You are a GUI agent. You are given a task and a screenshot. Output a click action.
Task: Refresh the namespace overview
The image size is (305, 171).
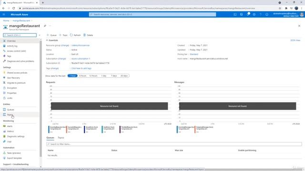point(75,35)
